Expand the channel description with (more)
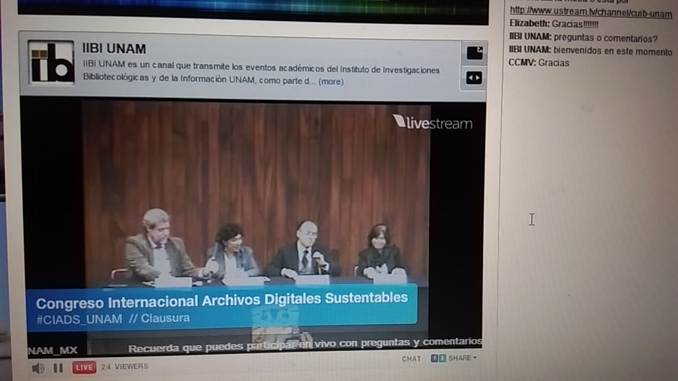The width and height of the screenshot is (678, 381). (x=331, y=81)
